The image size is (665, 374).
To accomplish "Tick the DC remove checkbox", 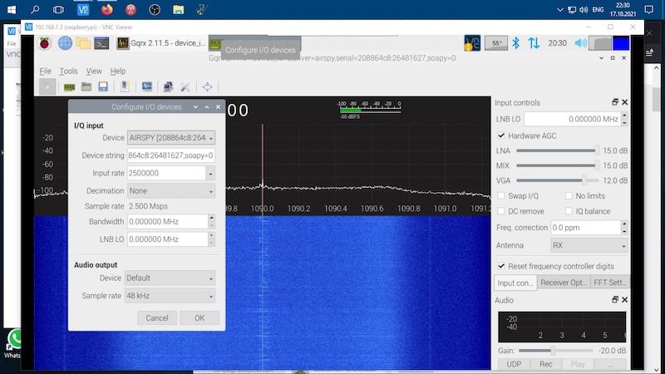I will click(x=501, y=211).
